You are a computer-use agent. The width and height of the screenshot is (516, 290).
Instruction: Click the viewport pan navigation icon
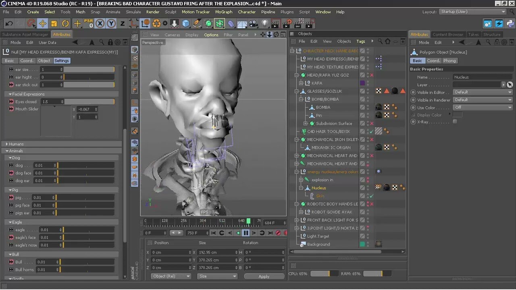pyautogui.click(x=263, y=35)
